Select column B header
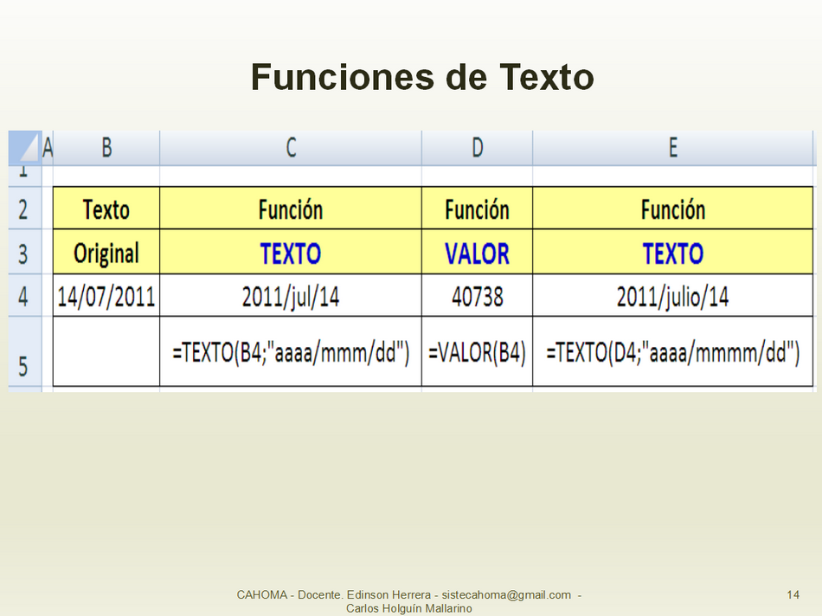The width and height of the screenshot is (822, 616). (x=106, y=148)
